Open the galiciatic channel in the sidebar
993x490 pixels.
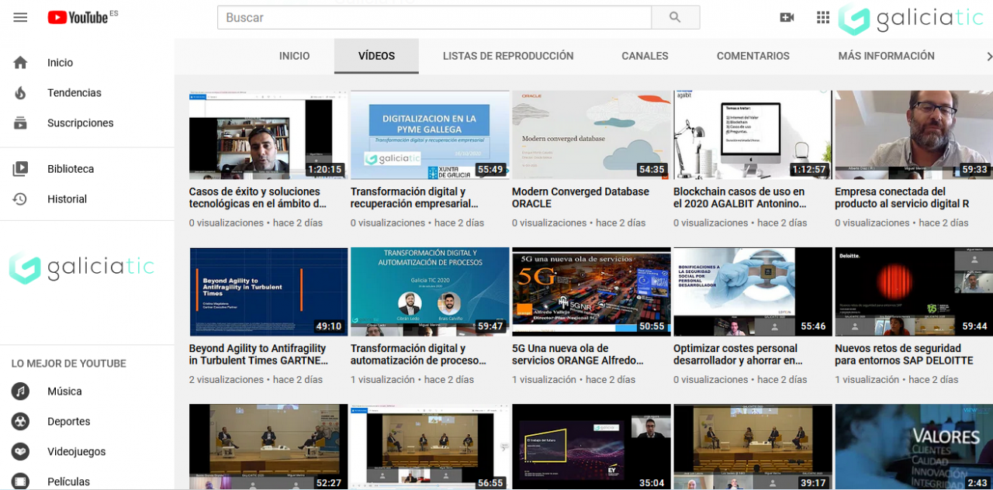tap(81, 267)
